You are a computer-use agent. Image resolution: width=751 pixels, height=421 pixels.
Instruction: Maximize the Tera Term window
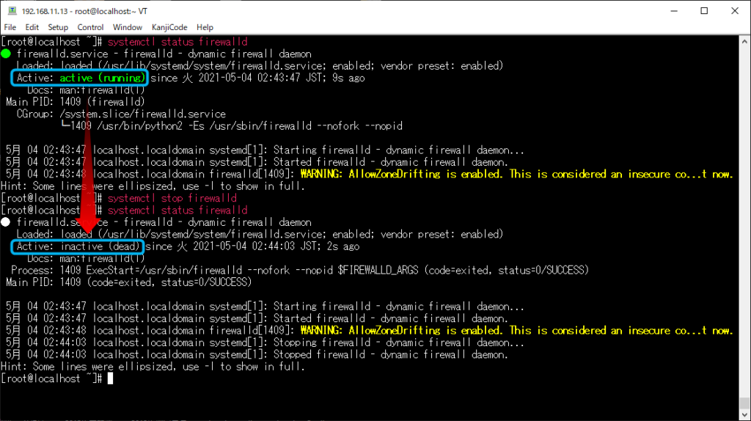(704, 11)
